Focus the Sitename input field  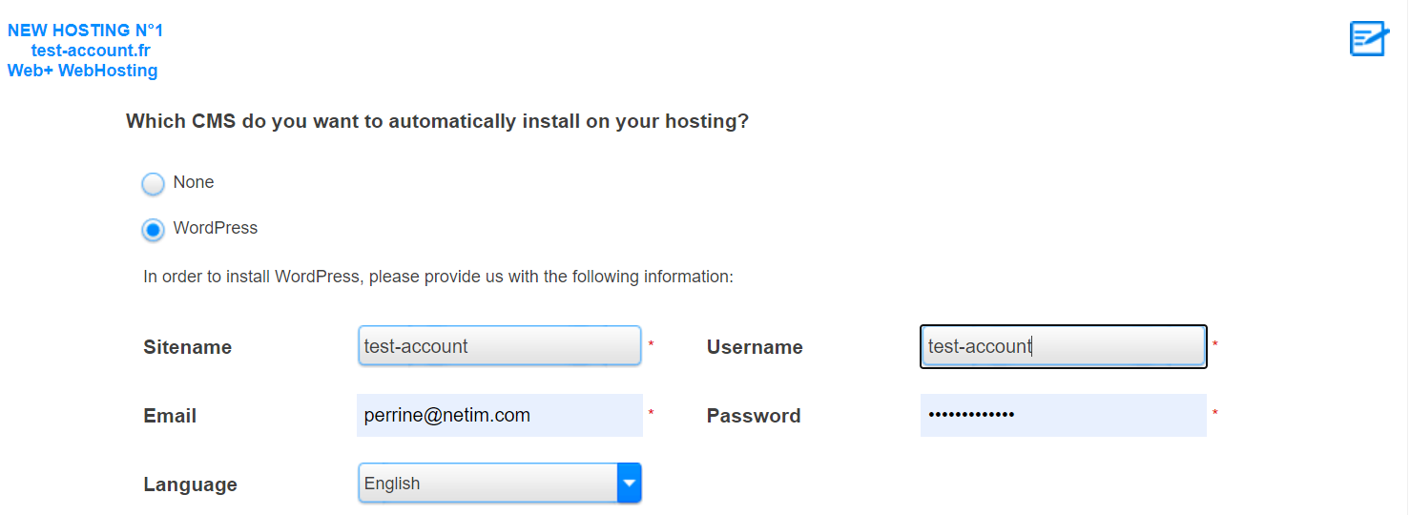(500, 346)
